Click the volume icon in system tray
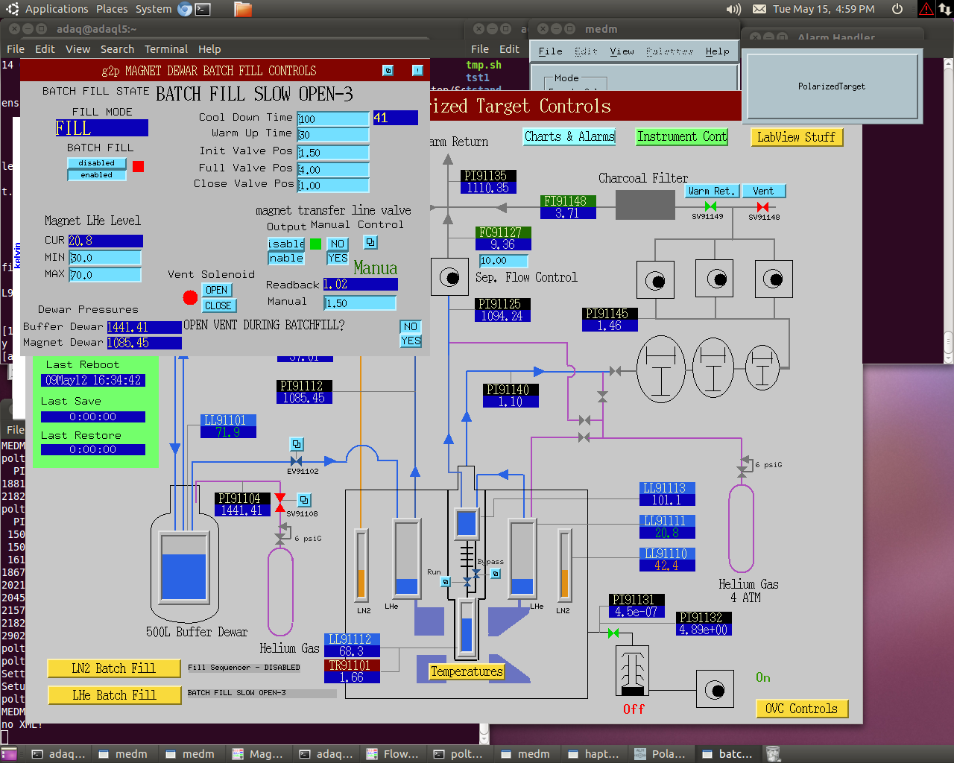954x763 pixels. [x=733, y=9]
